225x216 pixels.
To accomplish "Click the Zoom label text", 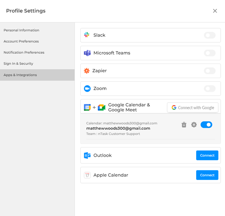I will (x=100, y=88).
